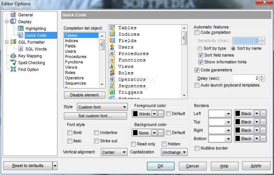Click the Disable element button
The image size is (274, 175).
click(84, 95)
